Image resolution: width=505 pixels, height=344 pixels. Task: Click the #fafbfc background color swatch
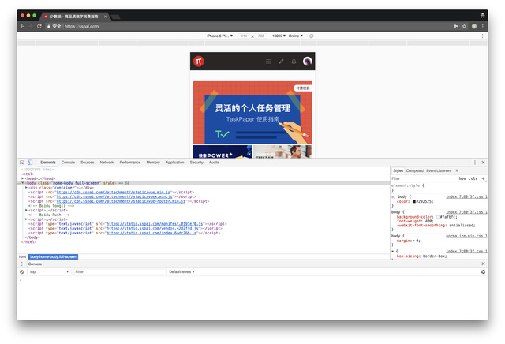pyautogui.click(x=438, y=217)
